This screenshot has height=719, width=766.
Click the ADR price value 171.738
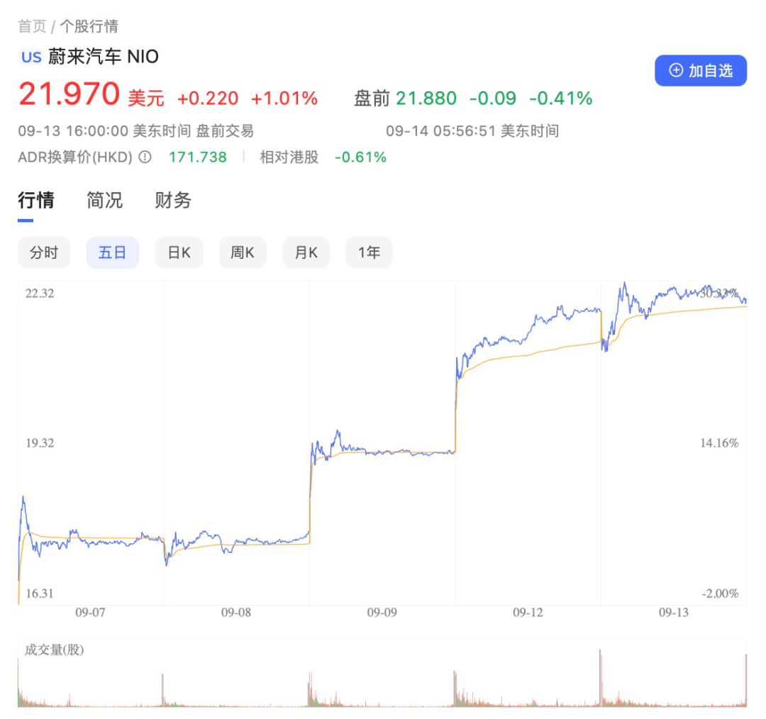(198, 157)
